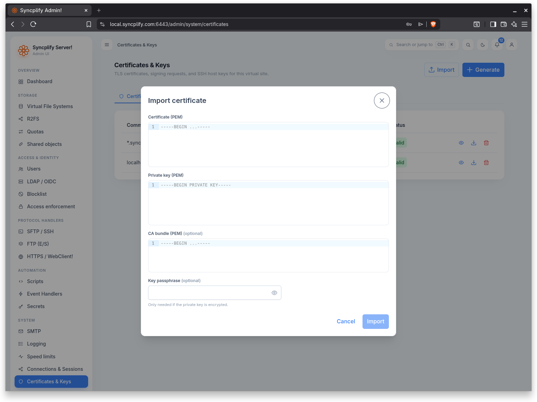Image resolution: width=537 pixels, height=402 pixels.
Task: Select the Syncplify Admin! browser tab
Action: pyautogui.click(x=50, y=10)
